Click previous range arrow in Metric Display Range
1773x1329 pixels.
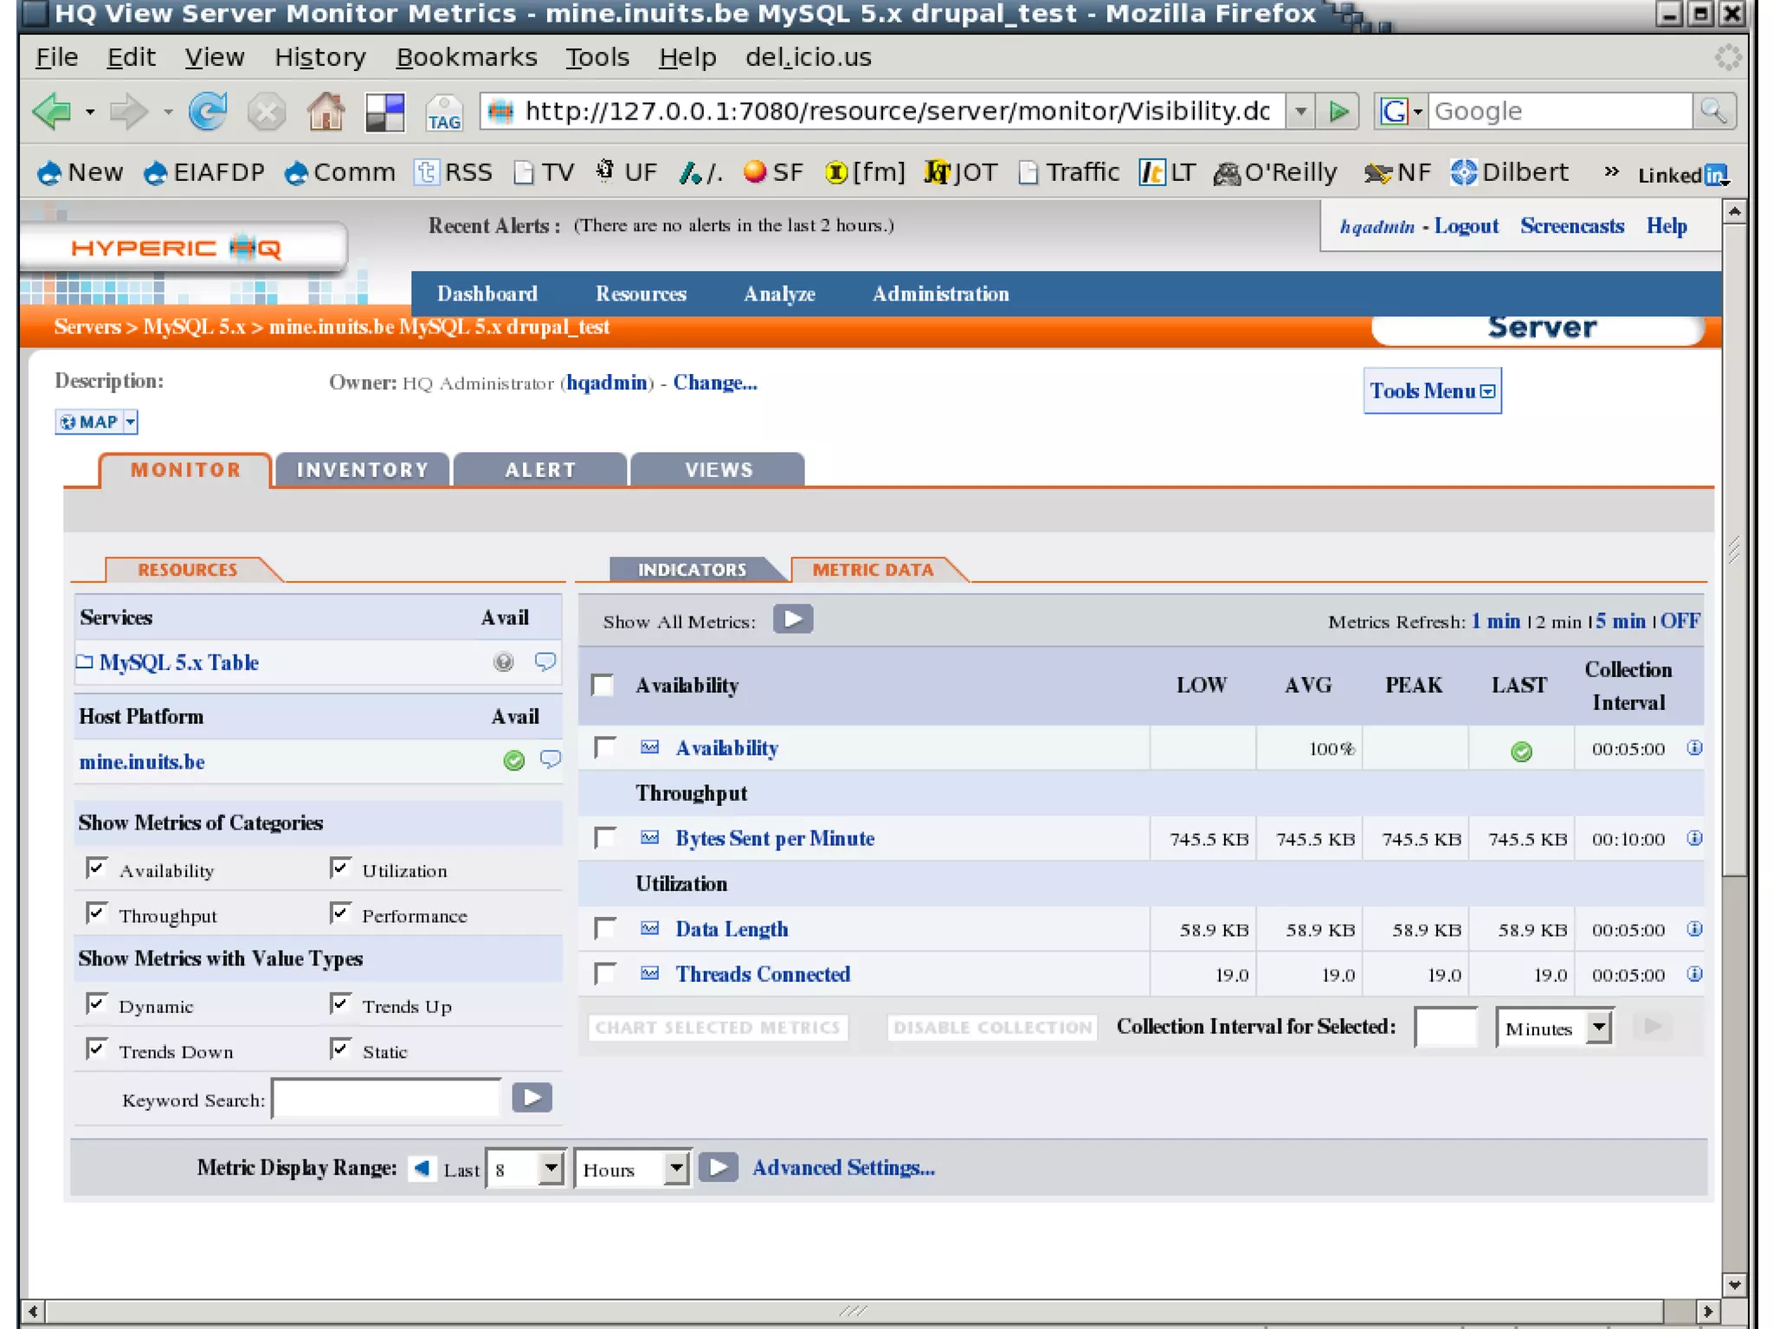(x=422, y=1168)
